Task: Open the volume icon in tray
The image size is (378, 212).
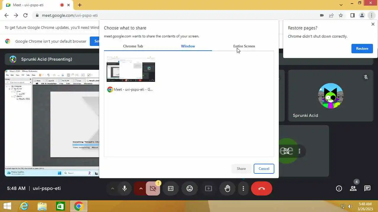Action: click(x=350, y=206)
